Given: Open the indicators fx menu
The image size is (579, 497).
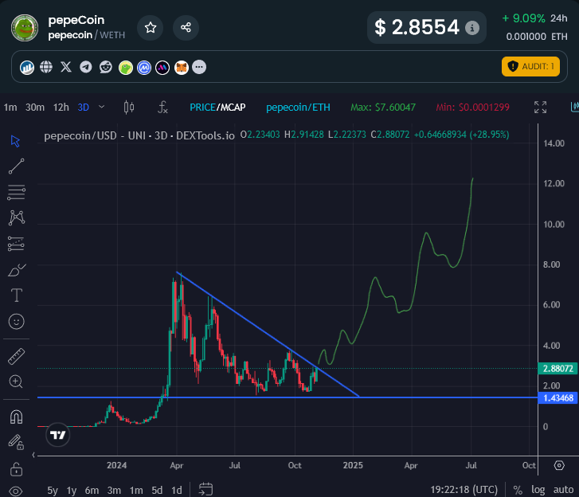Looking at the screenshot, I should [x=162, y=107].
